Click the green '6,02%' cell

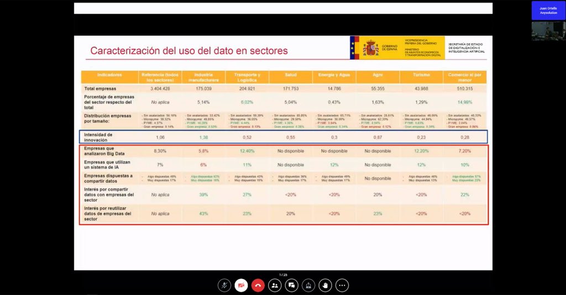click(x=247, y=102)
